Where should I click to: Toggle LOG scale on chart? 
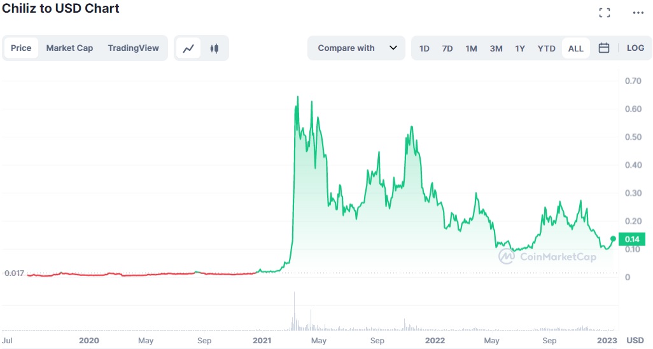tap(636, 48)
